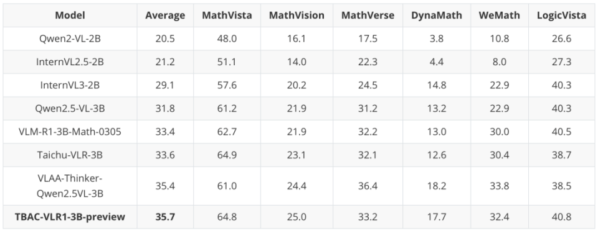Click the Model column header
This screenshot has height=231, width=598.
point(70,15)
